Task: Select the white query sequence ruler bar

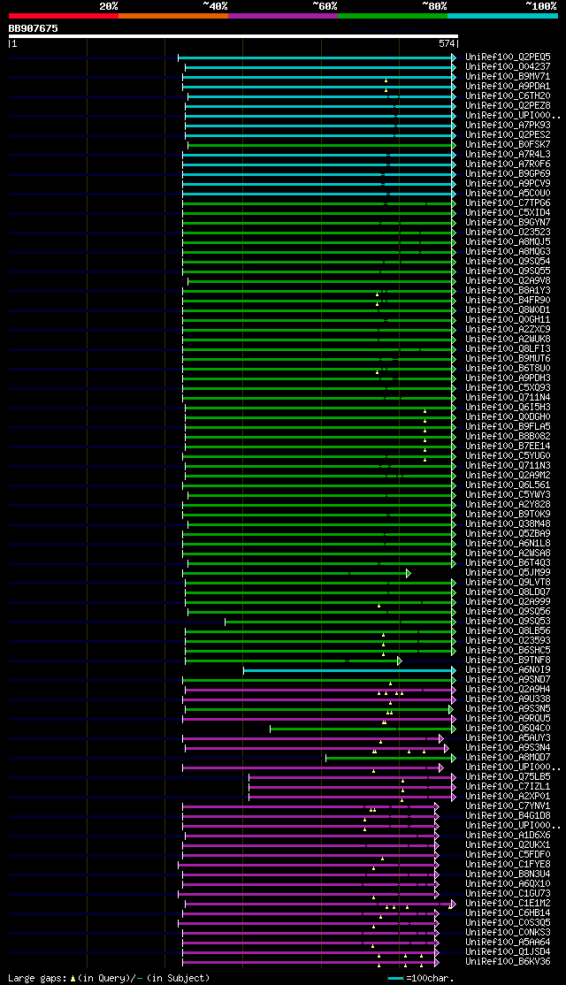Action: [x=233, y=36]
